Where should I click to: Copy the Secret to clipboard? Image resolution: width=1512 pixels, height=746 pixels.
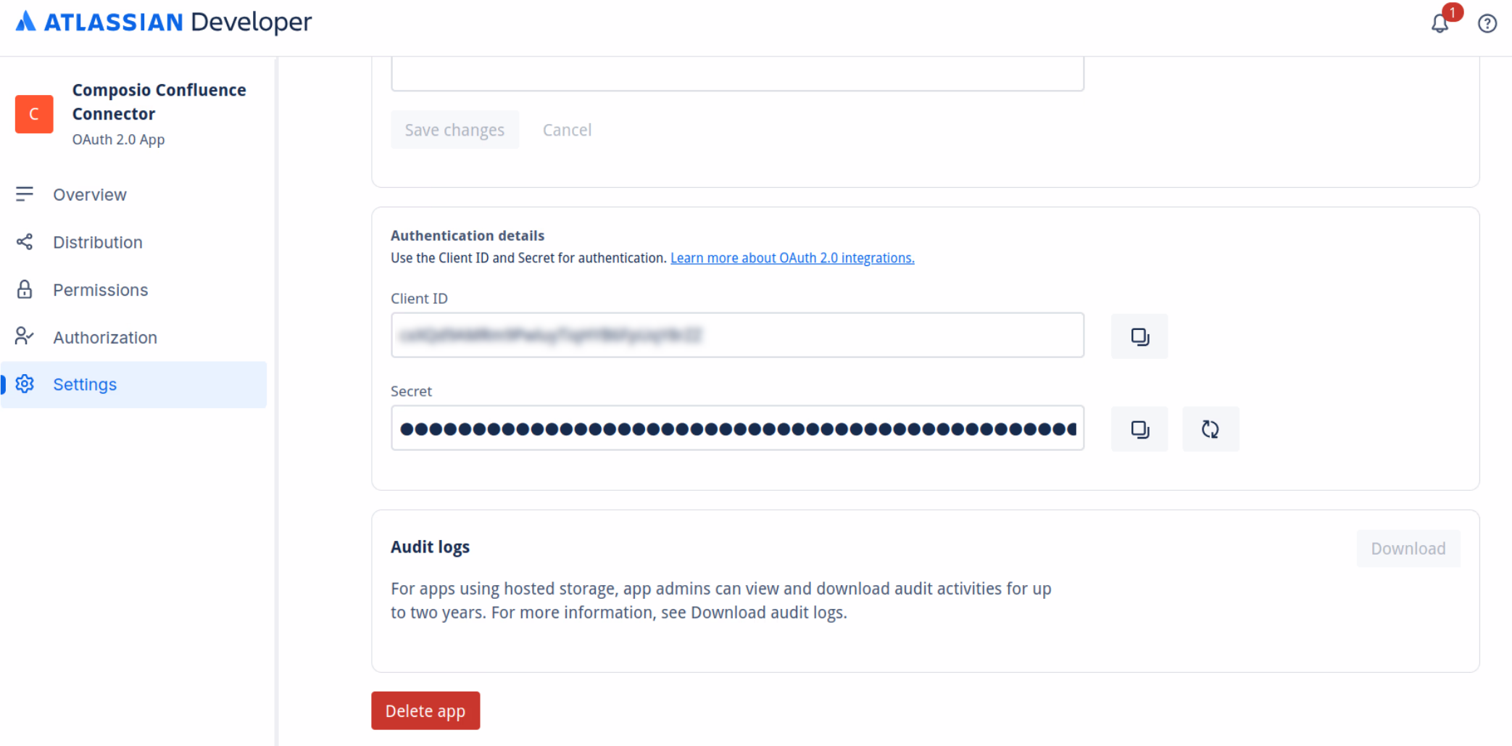1139,429
